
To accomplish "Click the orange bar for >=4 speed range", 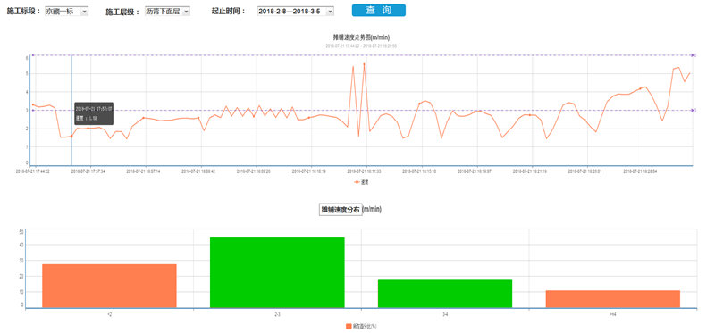I will coord(613,299).
